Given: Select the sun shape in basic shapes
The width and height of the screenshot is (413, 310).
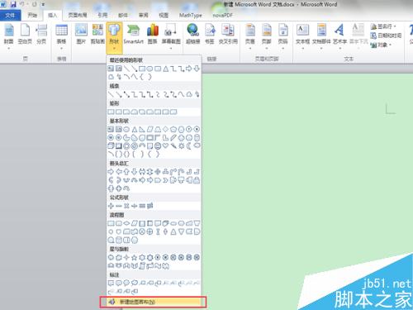Looking at the screenshot, I should pyautogui.click(x=181, y=145).
